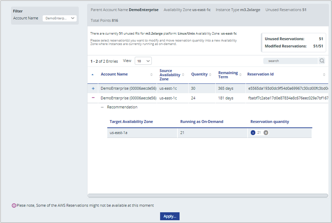Click the Quantity column header
The width and height of the screenshot is (332, 223).
pyautogui.click(x=199, y=74)
